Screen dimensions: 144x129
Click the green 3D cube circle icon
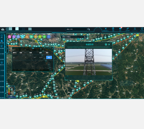pyautogui.click(x=44, y=37)
